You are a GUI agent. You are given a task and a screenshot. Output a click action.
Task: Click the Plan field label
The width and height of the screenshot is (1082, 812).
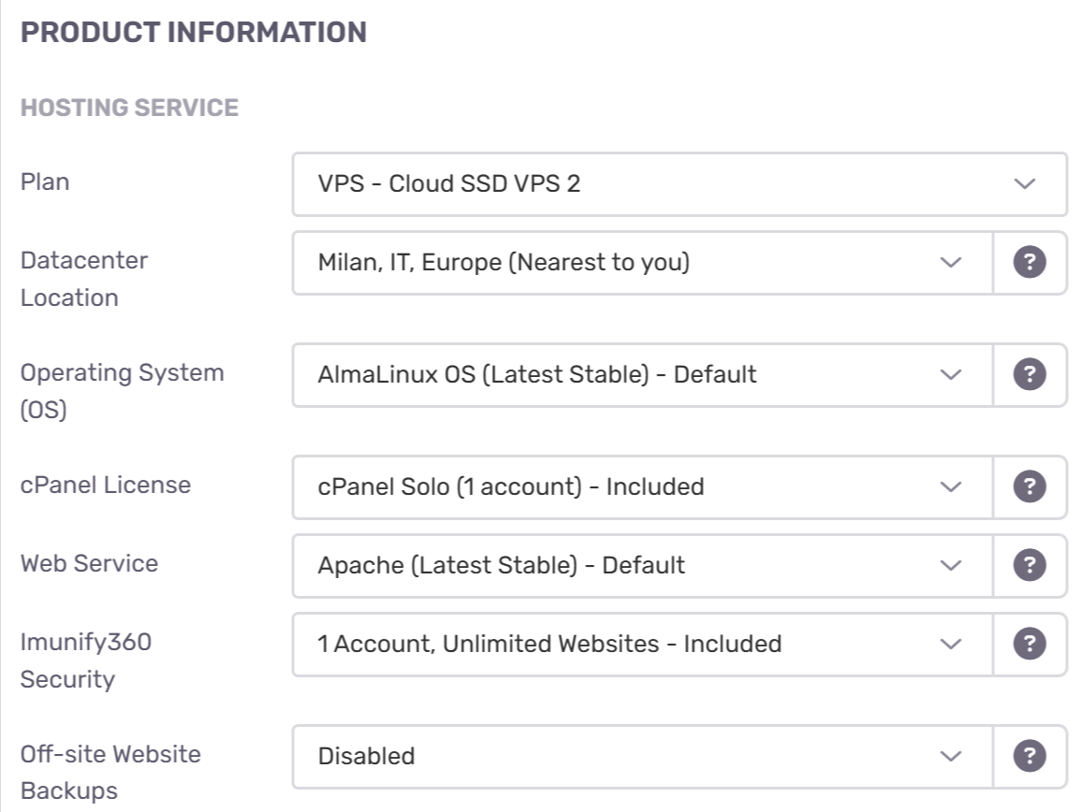[45, 182]
